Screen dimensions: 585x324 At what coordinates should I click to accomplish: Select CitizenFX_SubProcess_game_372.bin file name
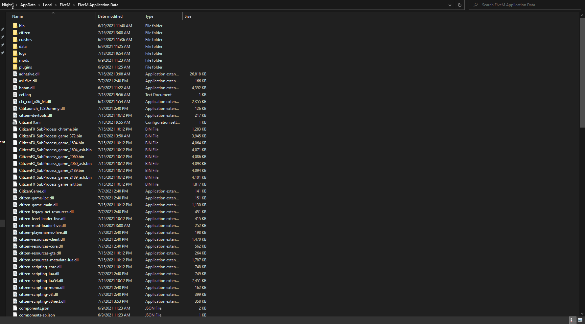pos(51,136)
